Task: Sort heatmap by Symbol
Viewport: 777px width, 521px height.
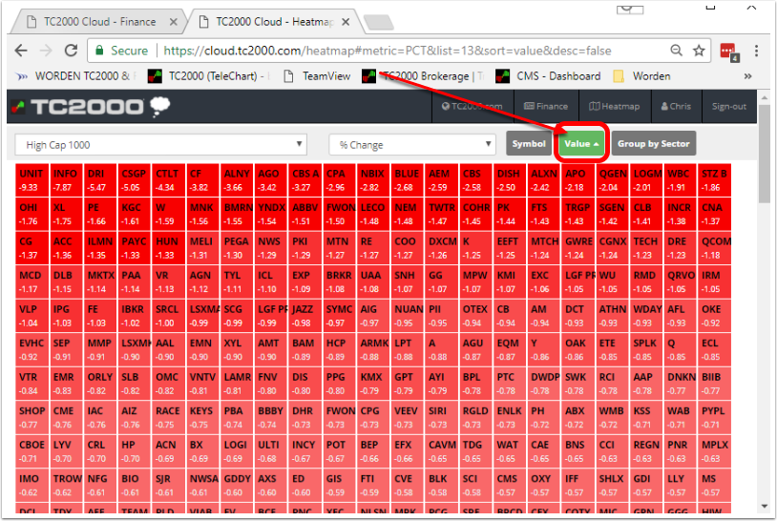Action: (529, 144)
